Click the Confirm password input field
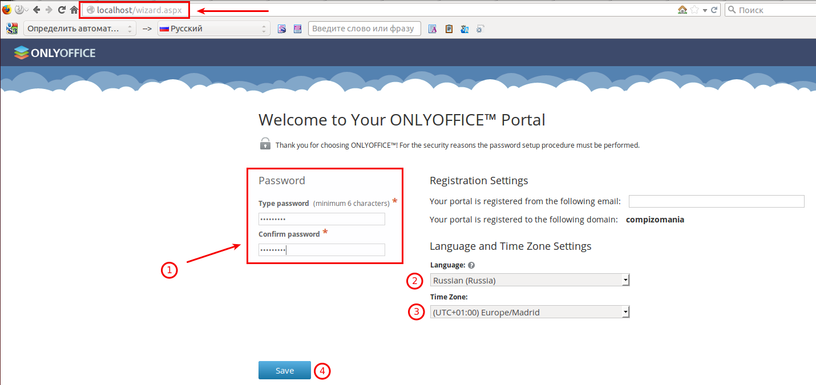816x385 pixels. click(322, 250)
